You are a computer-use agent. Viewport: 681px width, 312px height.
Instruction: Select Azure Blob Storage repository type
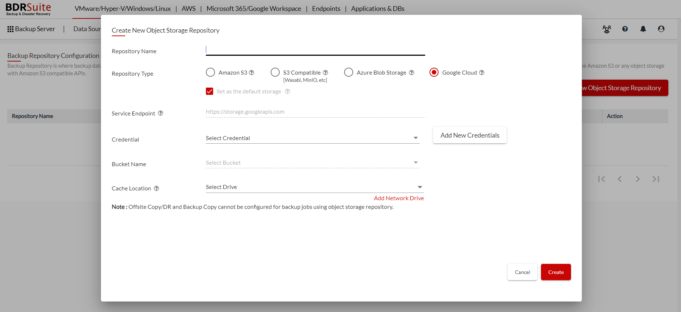click(x=348, y=72)
